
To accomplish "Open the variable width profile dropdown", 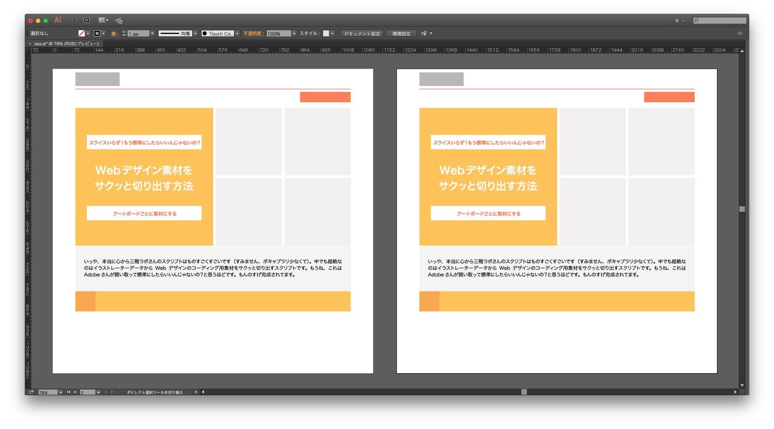I will tap(195, 33).
